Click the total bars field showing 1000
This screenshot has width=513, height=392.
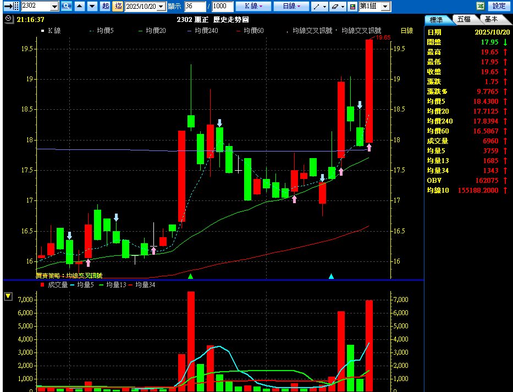[223, 6]
